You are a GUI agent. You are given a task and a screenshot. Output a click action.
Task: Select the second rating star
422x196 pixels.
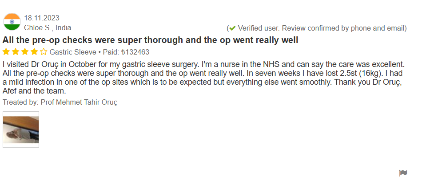pos(16,51)
